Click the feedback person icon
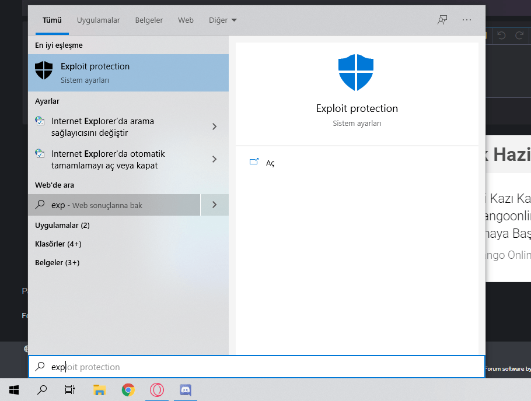Viewport: 531px width, 401px height. [442, 20]
